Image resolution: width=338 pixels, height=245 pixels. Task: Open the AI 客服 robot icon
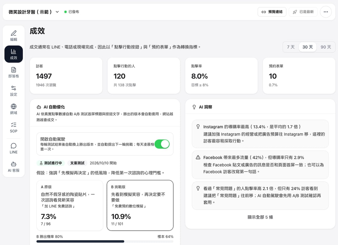[x=13, y=164]
